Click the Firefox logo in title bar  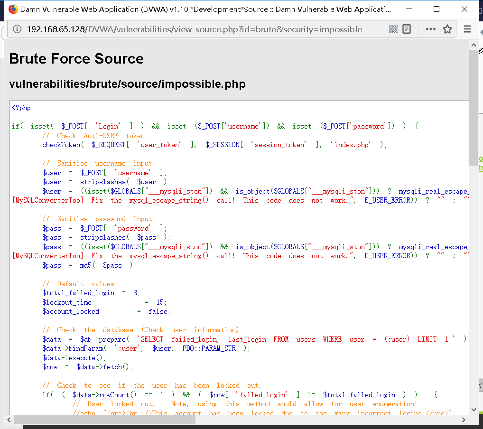13,9
